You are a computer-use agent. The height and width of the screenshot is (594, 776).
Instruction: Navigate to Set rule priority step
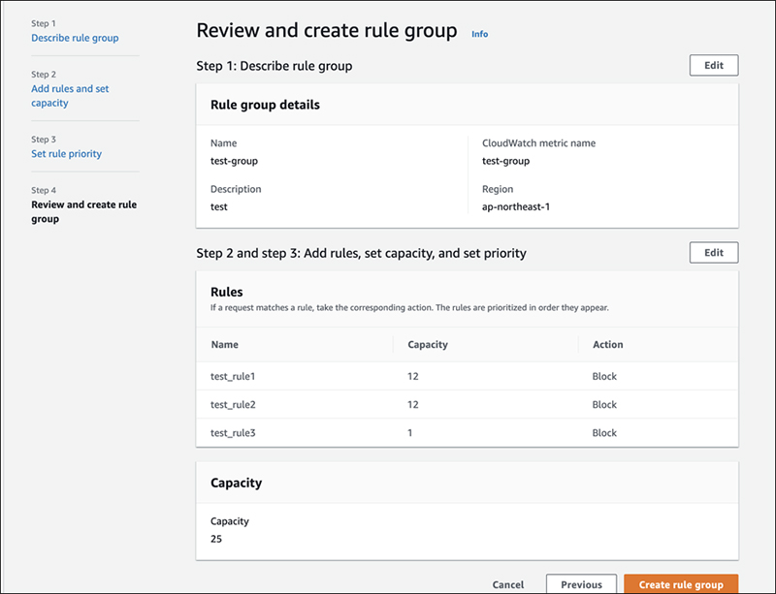[x=66, y=153]
